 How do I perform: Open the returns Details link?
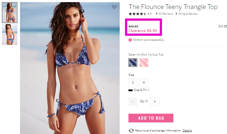pyautogui.click(x=187, y=130)
